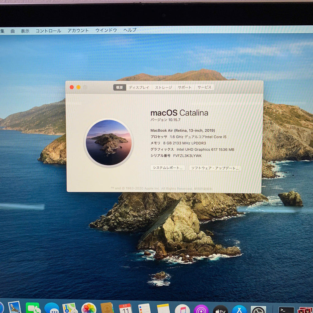Image resolution: width=313 pixels, height=313 pixels.
Task: Switch to the サービス tab
Action: 204,87
